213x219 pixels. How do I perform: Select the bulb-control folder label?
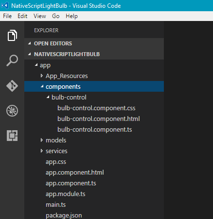[69, 98]
